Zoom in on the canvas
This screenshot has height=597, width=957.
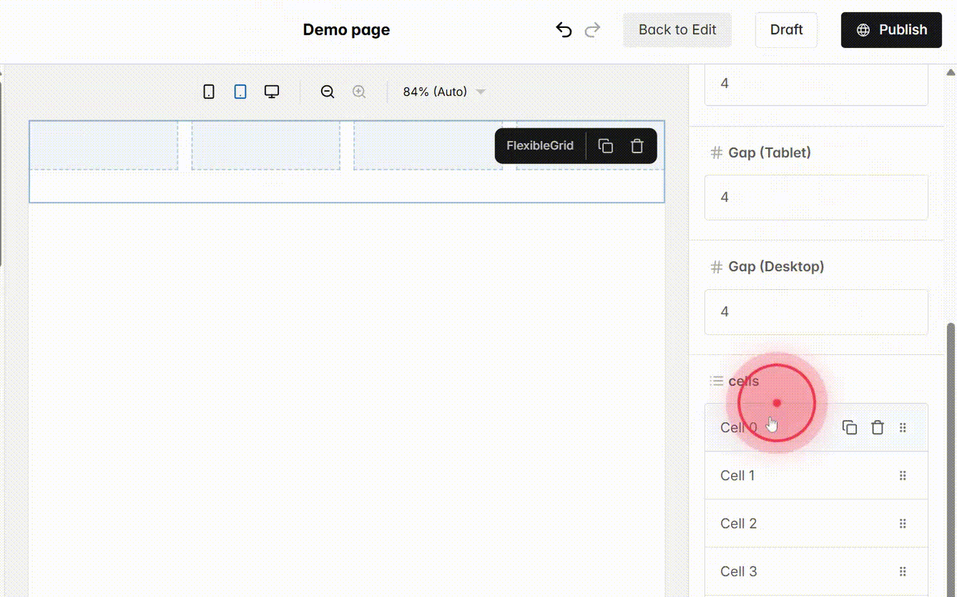coord(359,91)
